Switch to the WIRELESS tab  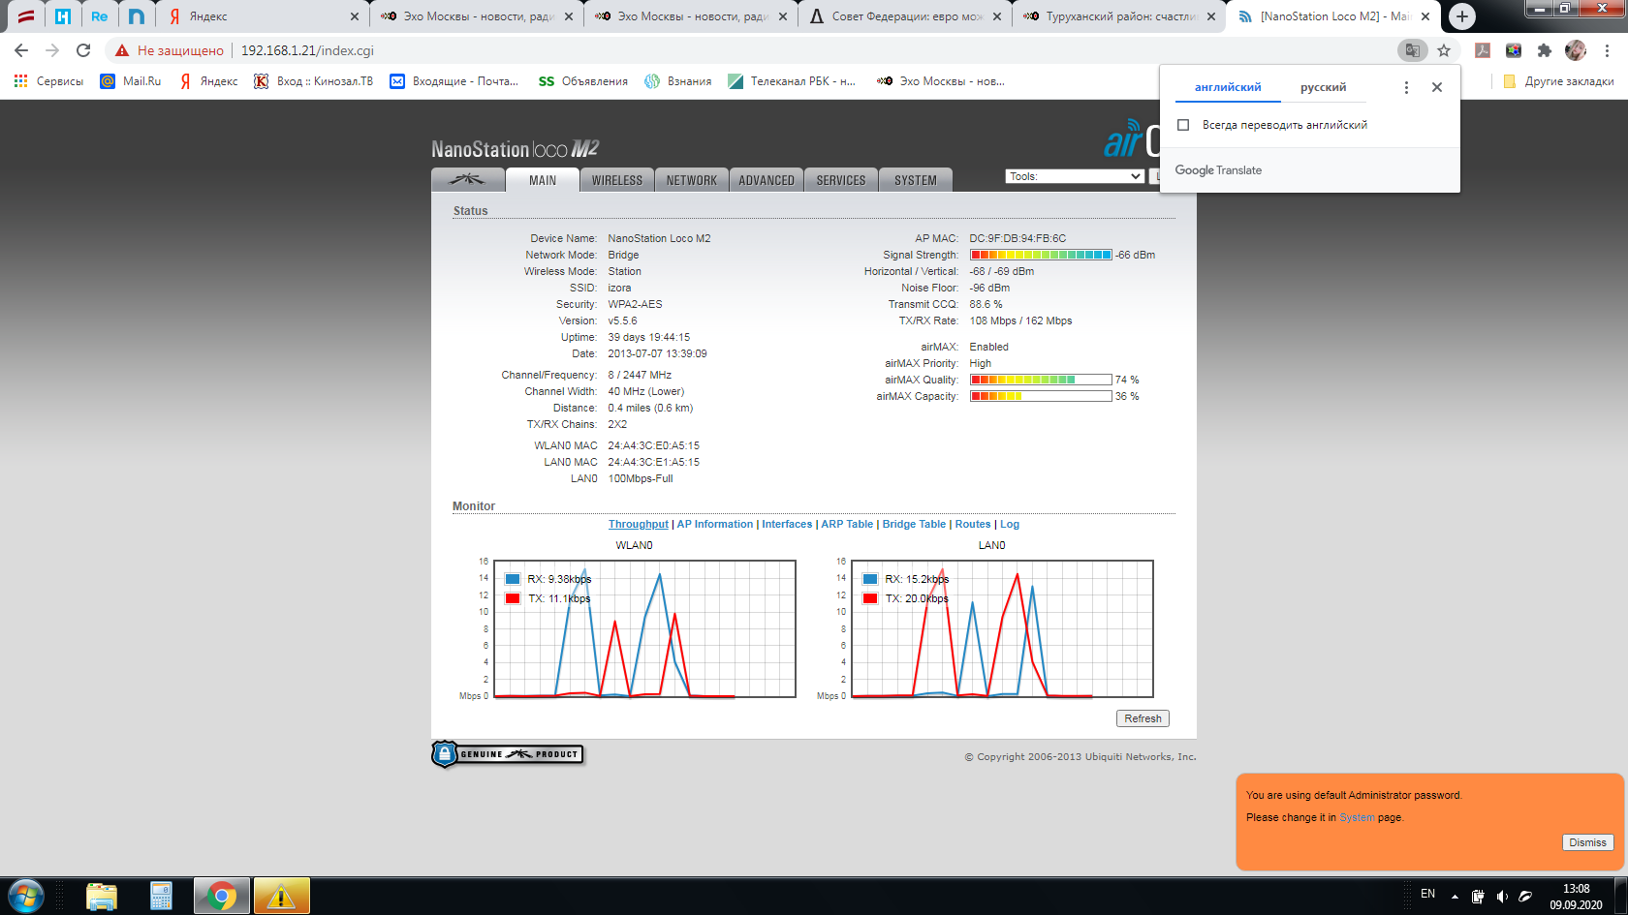[616, 180]
